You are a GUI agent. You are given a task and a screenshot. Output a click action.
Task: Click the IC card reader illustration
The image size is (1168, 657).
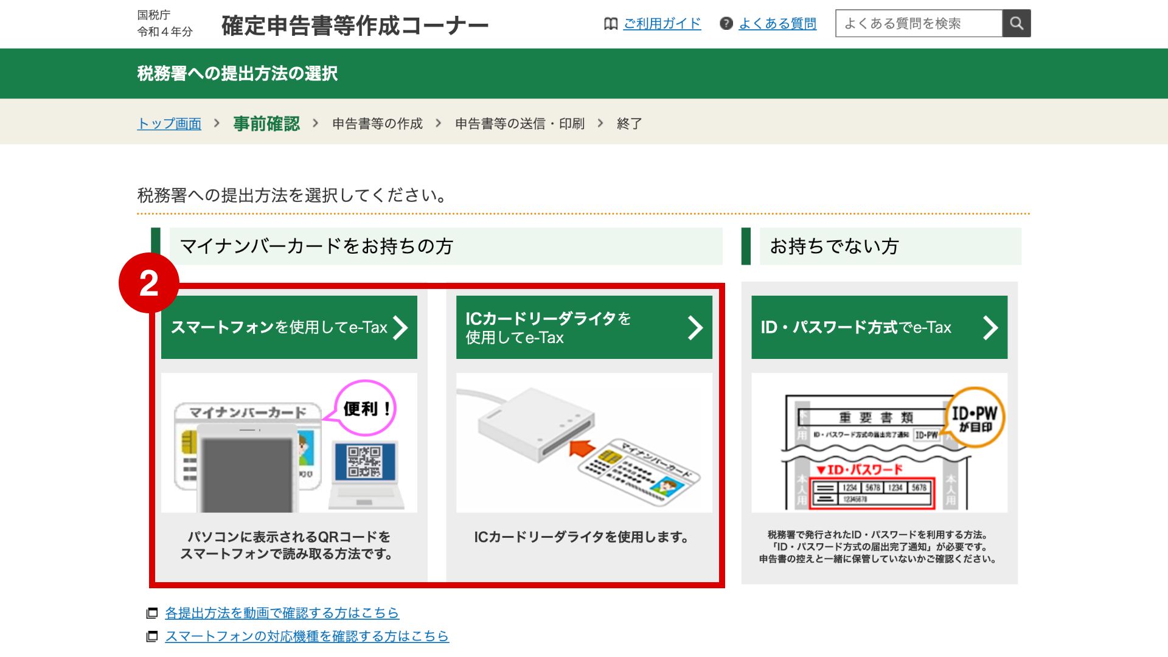point(584,443)
